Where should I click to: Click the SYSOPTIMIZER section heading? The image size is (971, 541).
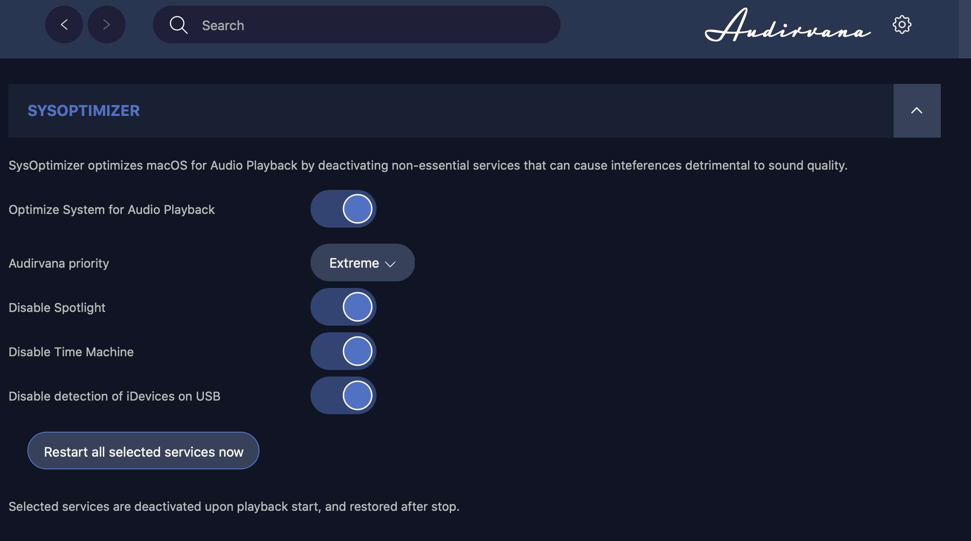click(x=84, y=111)
